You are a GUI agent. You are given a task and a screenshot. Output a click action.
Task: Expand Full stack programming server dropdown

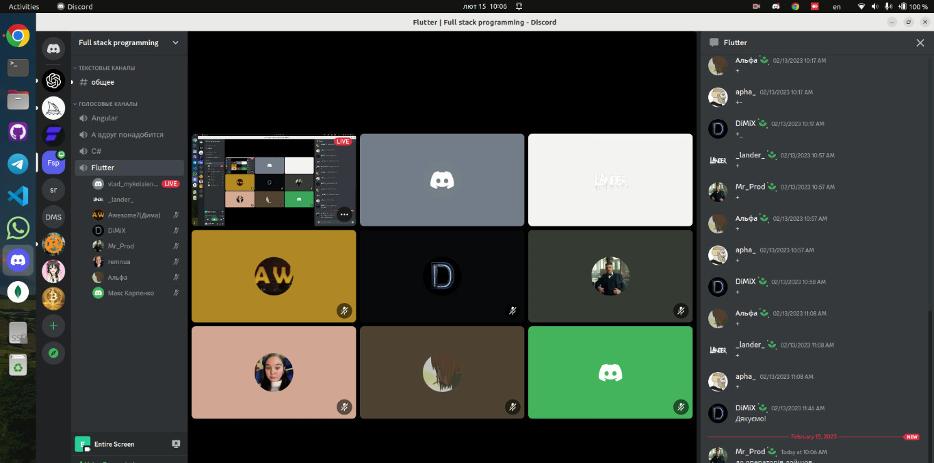pyautogui.click(x=175, y=42)
